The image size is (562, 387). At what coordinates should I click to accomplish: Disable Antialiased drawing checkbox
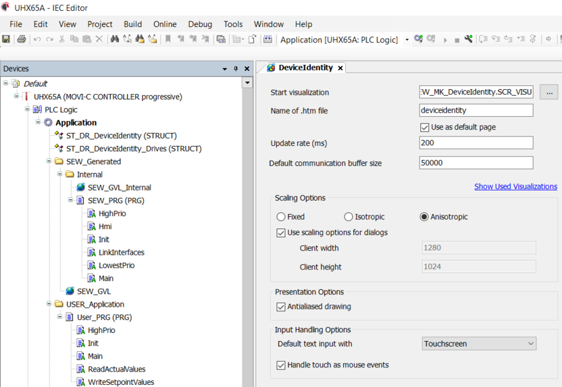pyautogui.click(x=281, y=307)
